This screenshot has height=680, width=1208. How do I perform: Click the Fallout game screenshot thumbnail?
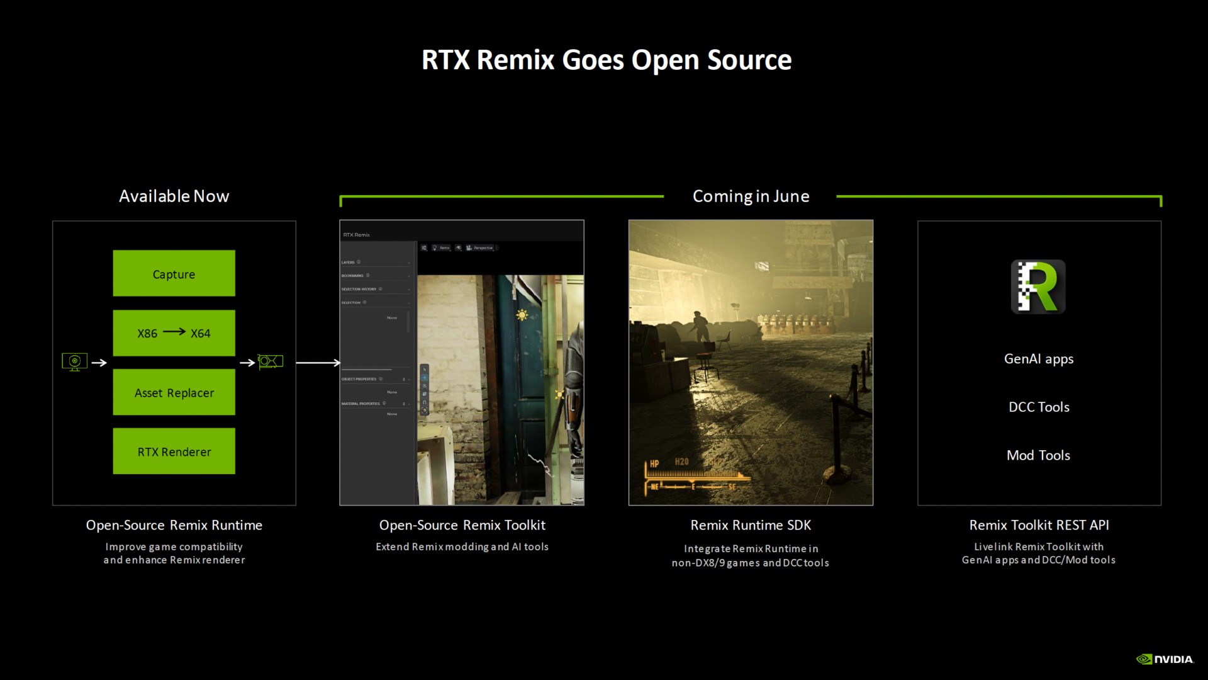click(x=751, y=362)
